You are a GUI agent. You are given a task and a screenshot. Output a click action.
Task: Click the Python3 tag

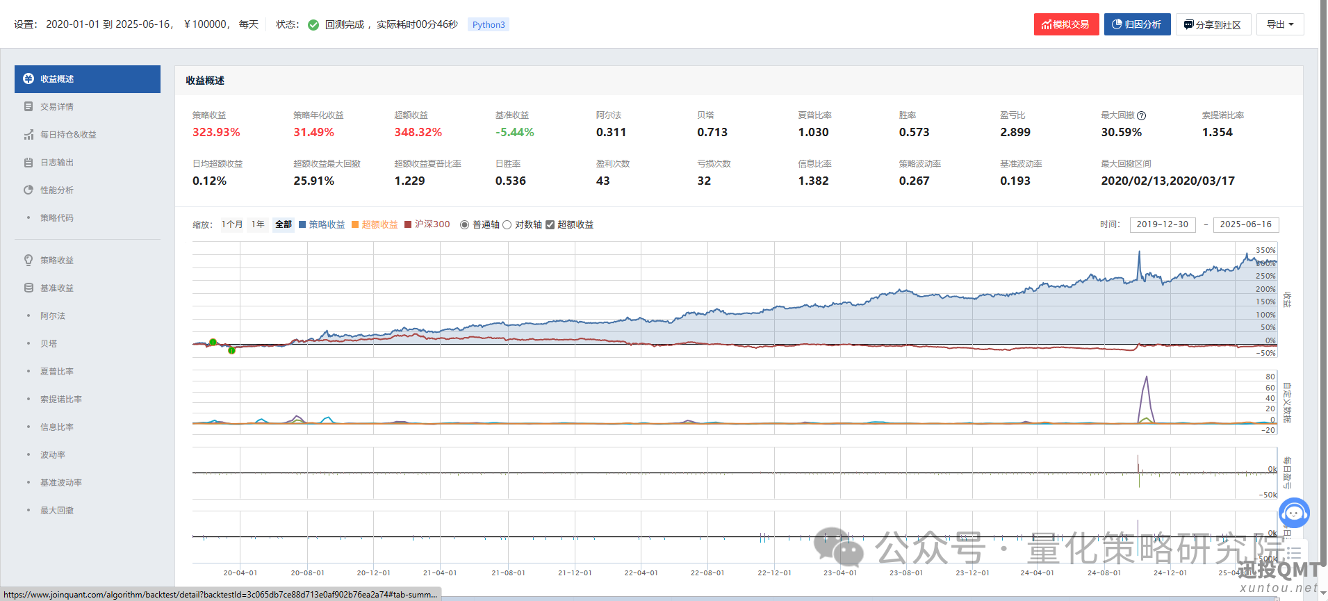point(489,25)
